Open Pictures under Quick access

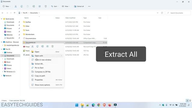[9, 28]
